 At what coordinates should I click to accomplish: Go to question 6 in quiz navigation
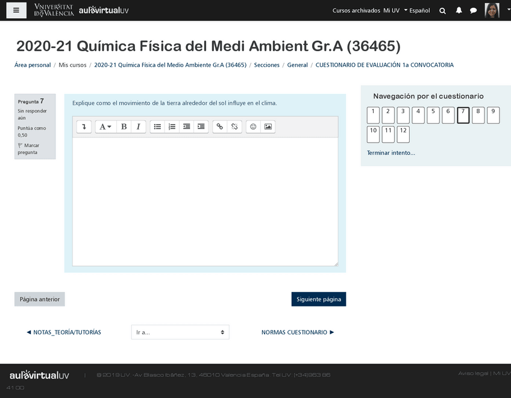click(448, 115)
